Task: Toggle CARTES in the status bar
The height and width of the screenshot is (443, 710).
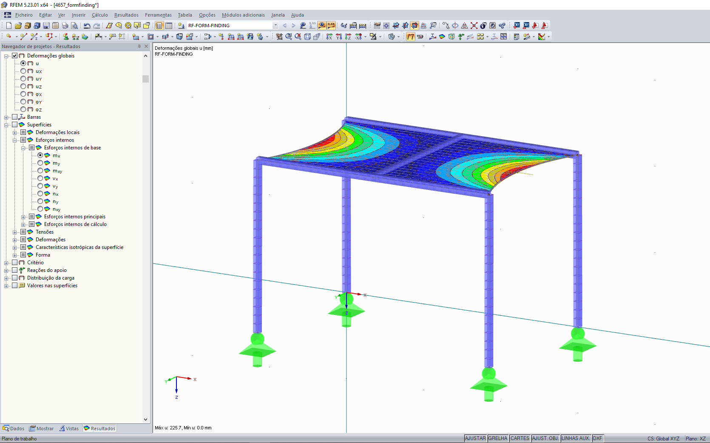Action: coord(520,438)
